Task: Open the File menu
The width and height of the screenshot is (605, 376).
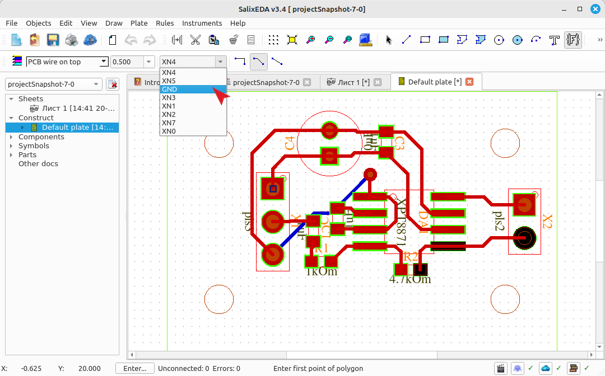Action: 12,23
